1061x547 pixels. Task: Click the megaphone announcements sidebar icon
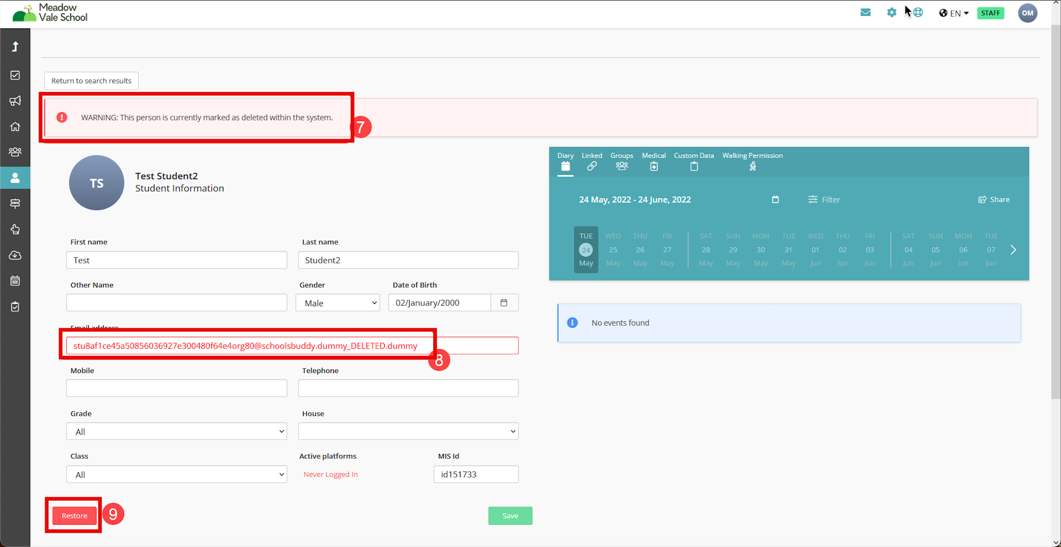tap(15, 101)
